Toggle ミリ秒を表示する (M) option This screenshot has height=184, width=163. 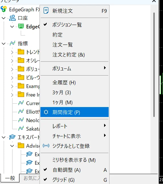pyautogui.click(x=75, y=160)
